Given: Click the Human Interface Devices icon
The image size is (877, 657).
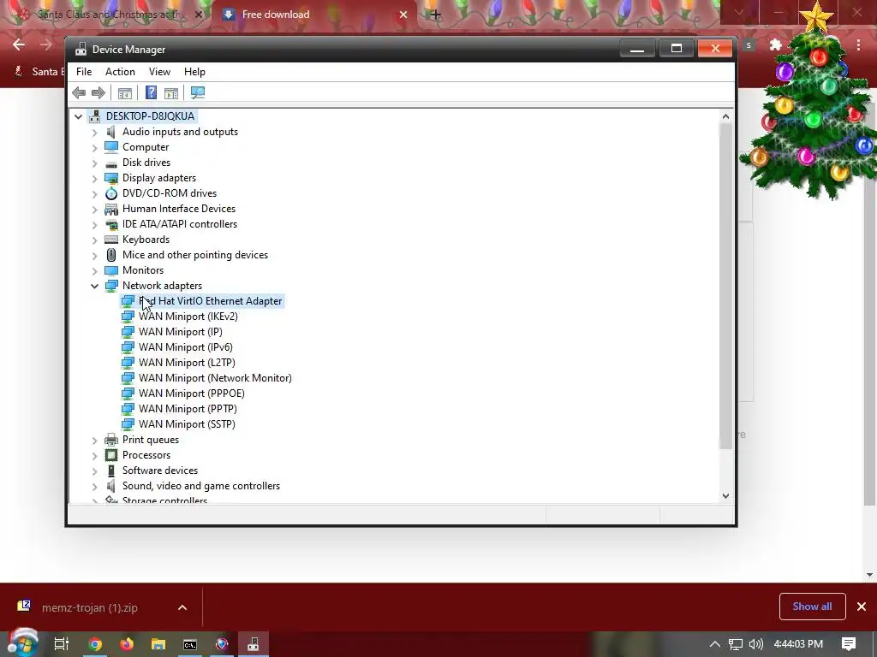Looking at the screenshot, I should click(111, 209).
